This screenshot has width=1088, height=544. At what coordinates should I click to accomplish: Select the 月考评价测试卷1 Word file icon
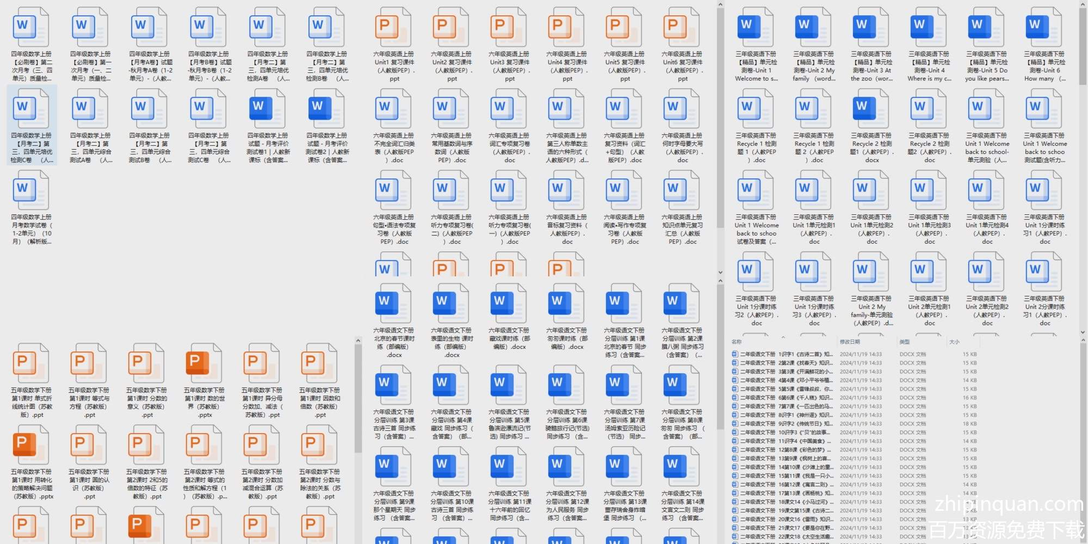(x=268, y=109)
